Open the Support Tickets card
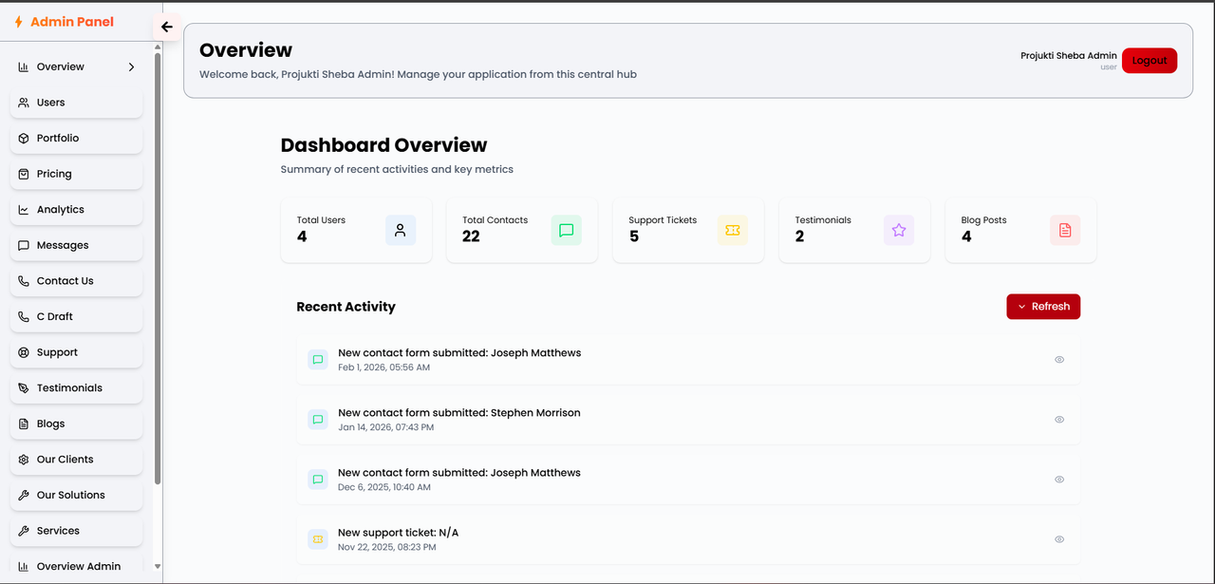 tap(688, 230)
